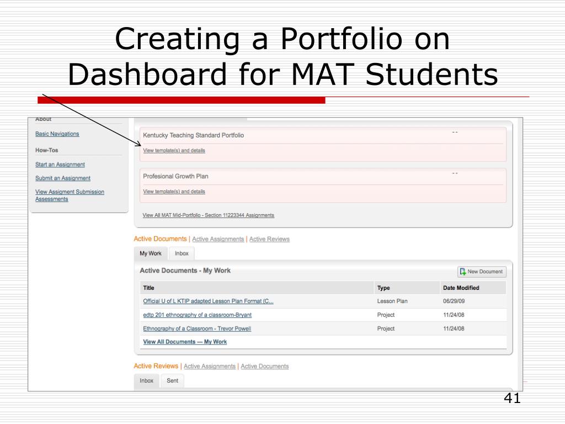The width and height of the screenshot is (565, 424).
Task: Click View All Documents — My Work
Action: coord(185,342)
